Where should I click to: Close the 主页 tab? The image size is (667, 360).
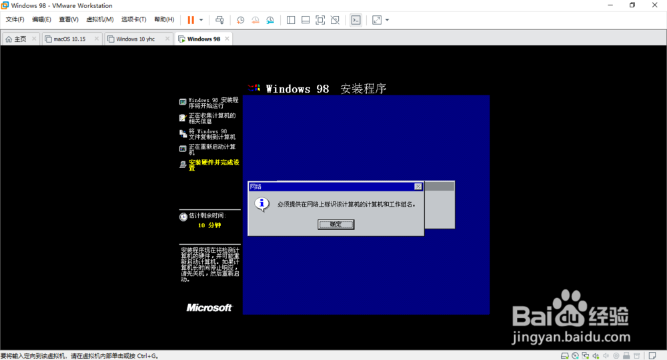(34, 39)
